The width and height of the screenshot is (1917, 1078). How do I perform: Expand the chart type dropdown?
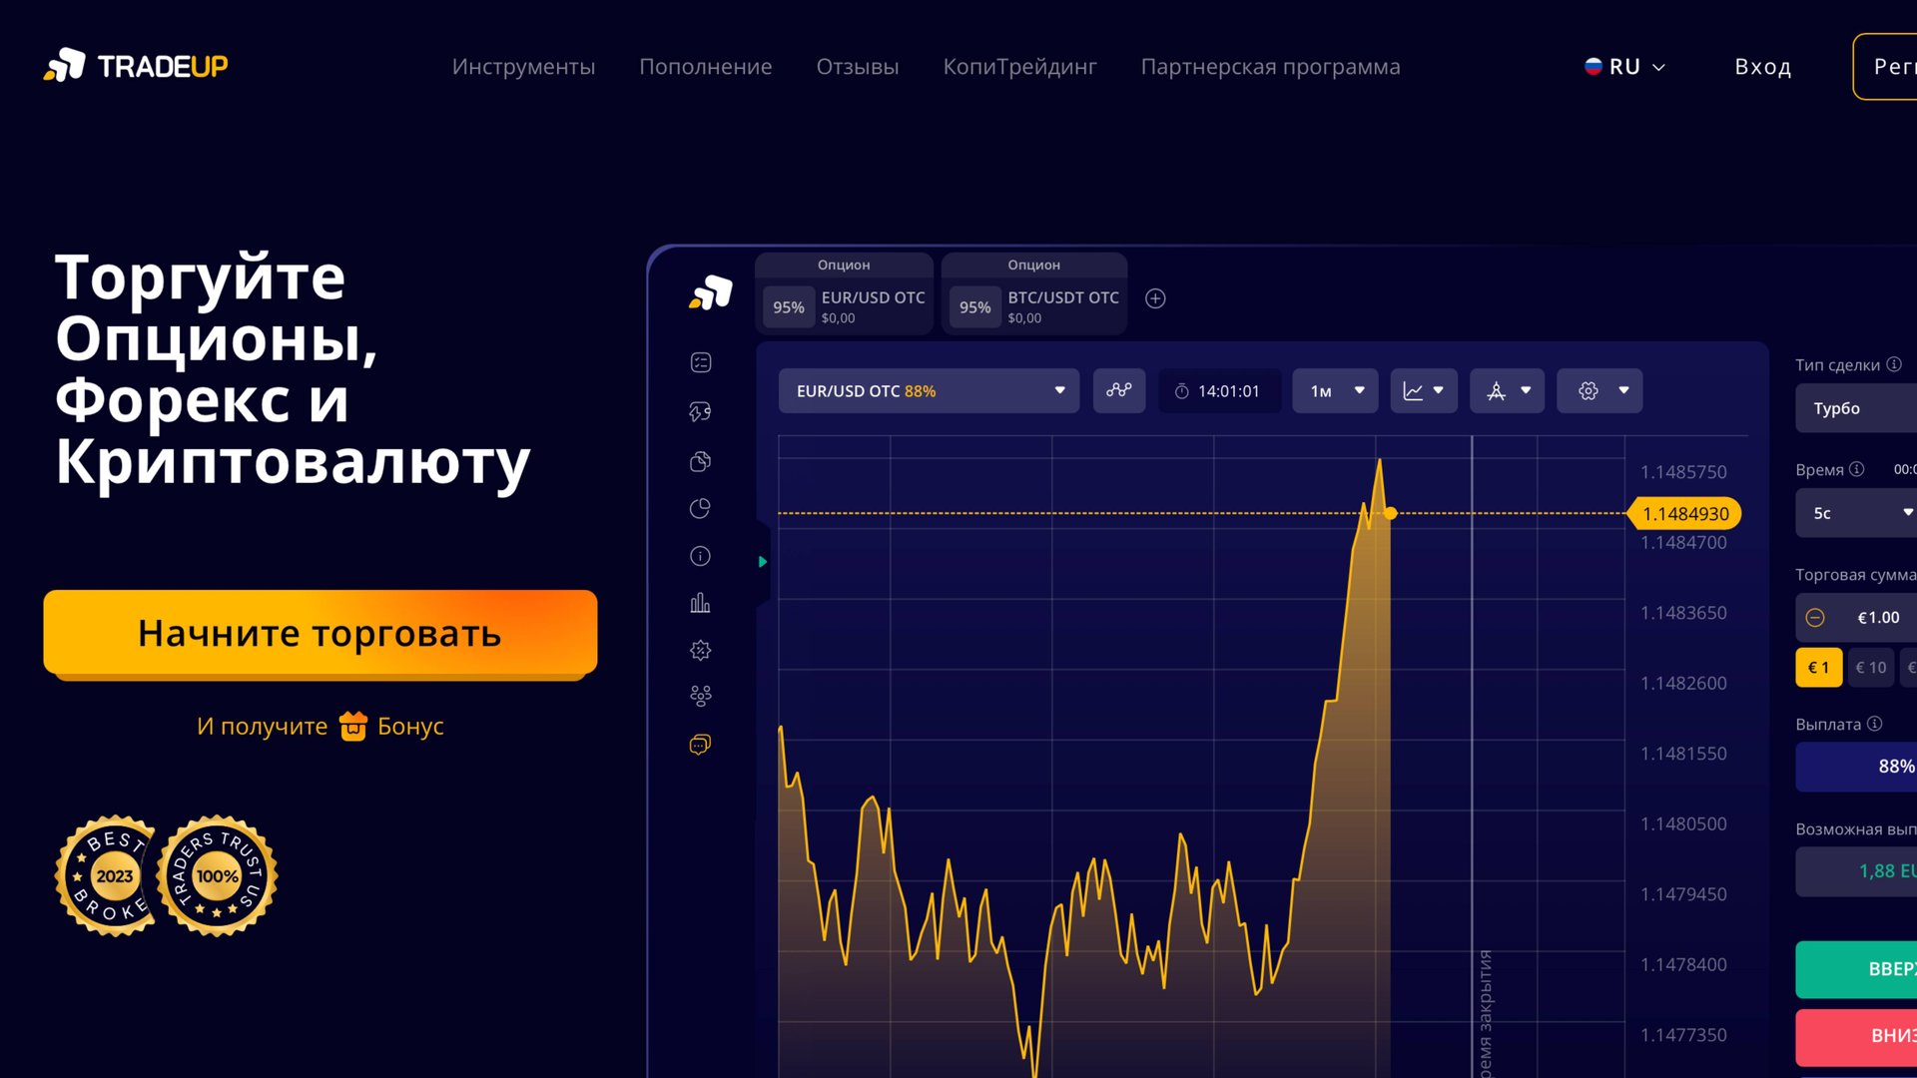[1423, 390]
